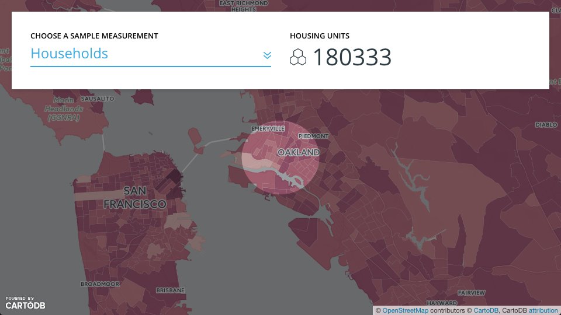Click the Broadmoor label on the map

(100, 284)
